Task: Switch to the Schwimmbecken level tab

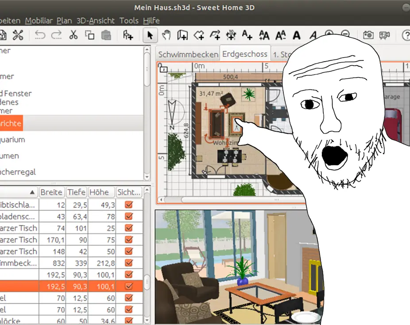Action: coord(188,55)
